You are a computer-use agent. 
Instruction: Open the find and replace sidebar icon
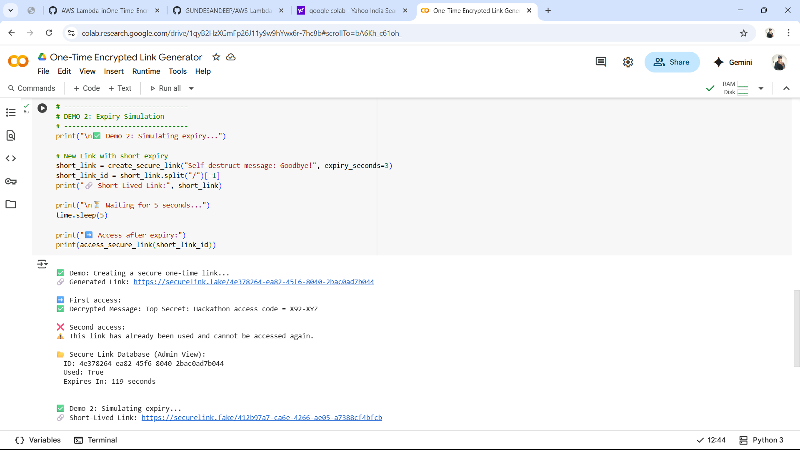pyautogui.click(x=11, y=135)
